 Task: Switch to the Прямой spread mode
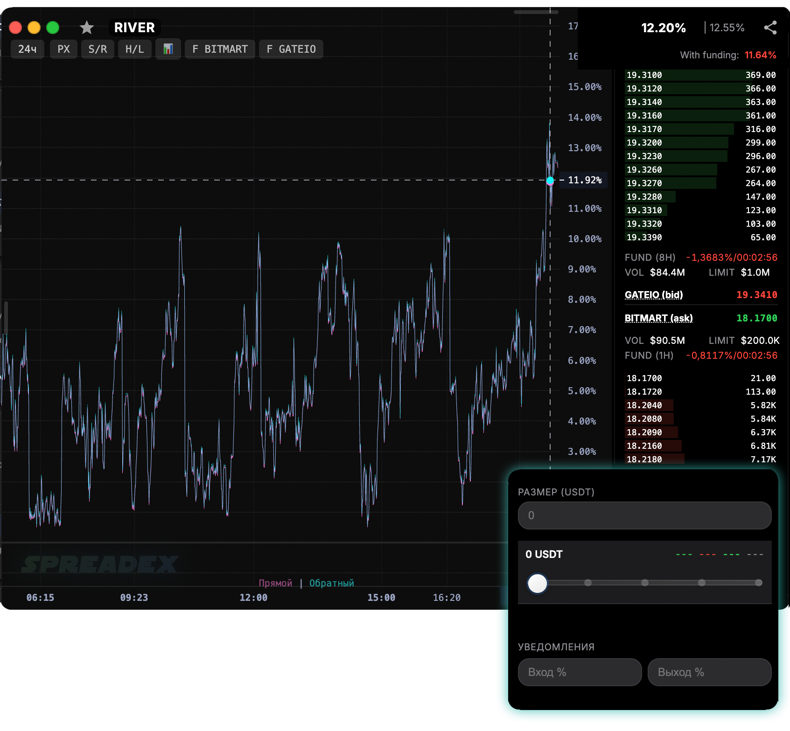click(276, 583)
